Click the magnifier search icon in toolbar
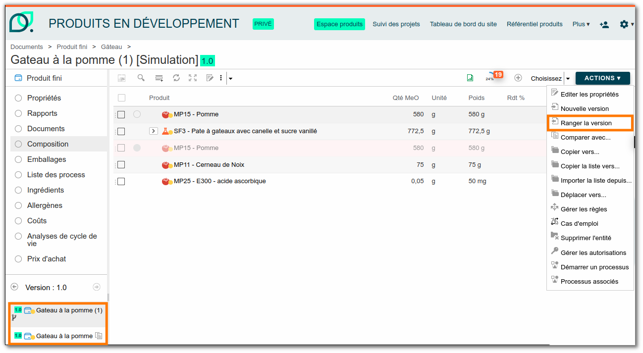The width and height of the screenshot is (643, 353). (141, 78)
